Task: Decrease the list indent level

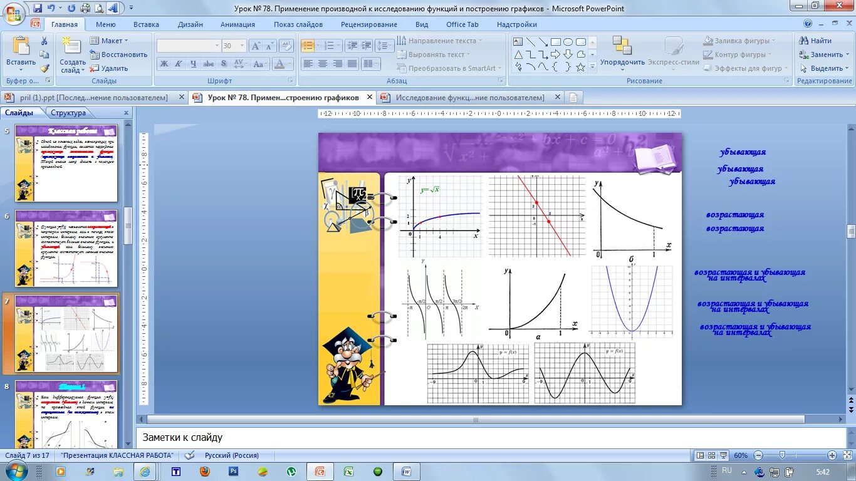Action: click(x=352, y=46)
